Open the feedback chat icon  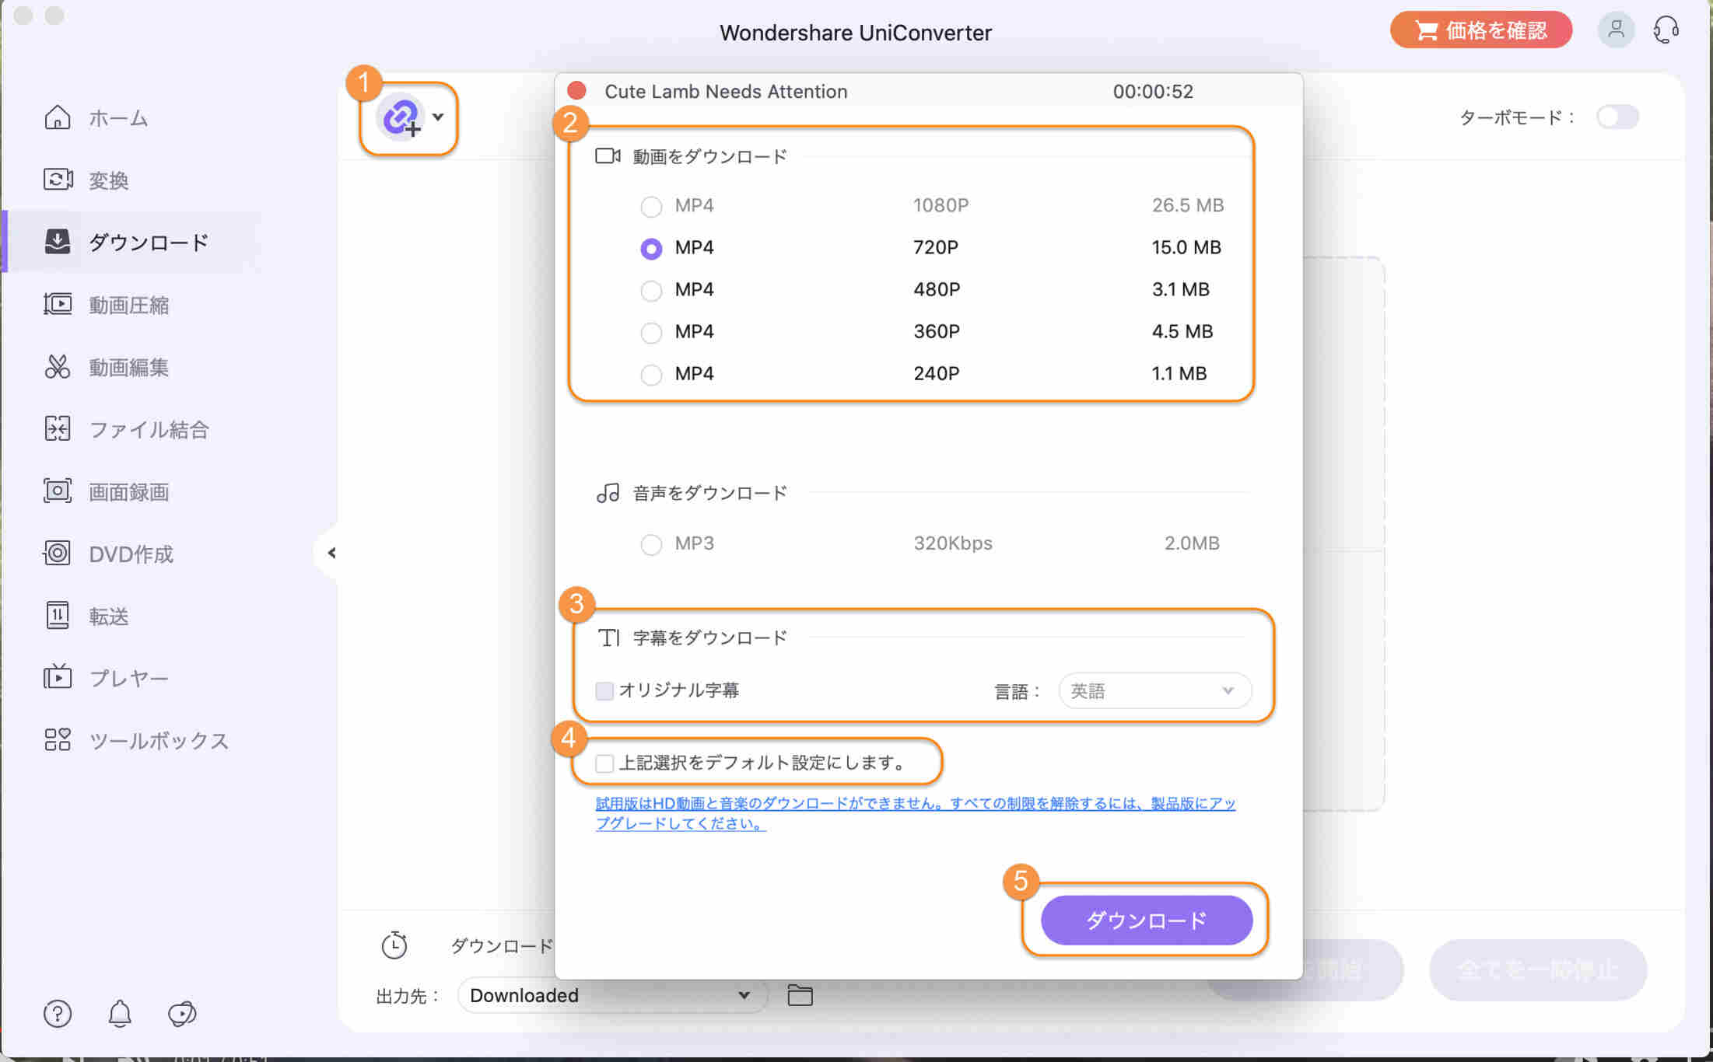coord(182,1014)
